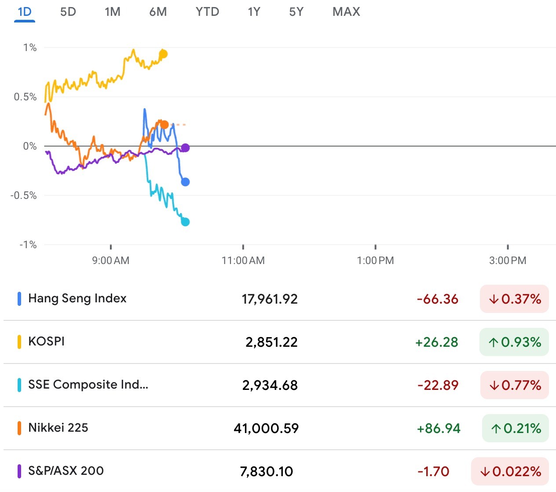Screen dimensions: 556x492
Task: Open the SSE Composite Index entry
Action: point(88,385)
